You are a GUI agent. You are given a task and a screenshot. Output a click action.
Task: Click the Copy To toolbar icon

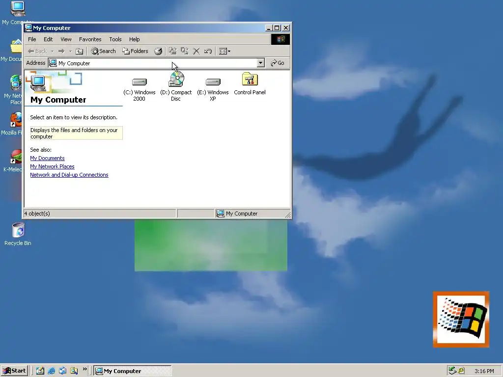point(185,51)
